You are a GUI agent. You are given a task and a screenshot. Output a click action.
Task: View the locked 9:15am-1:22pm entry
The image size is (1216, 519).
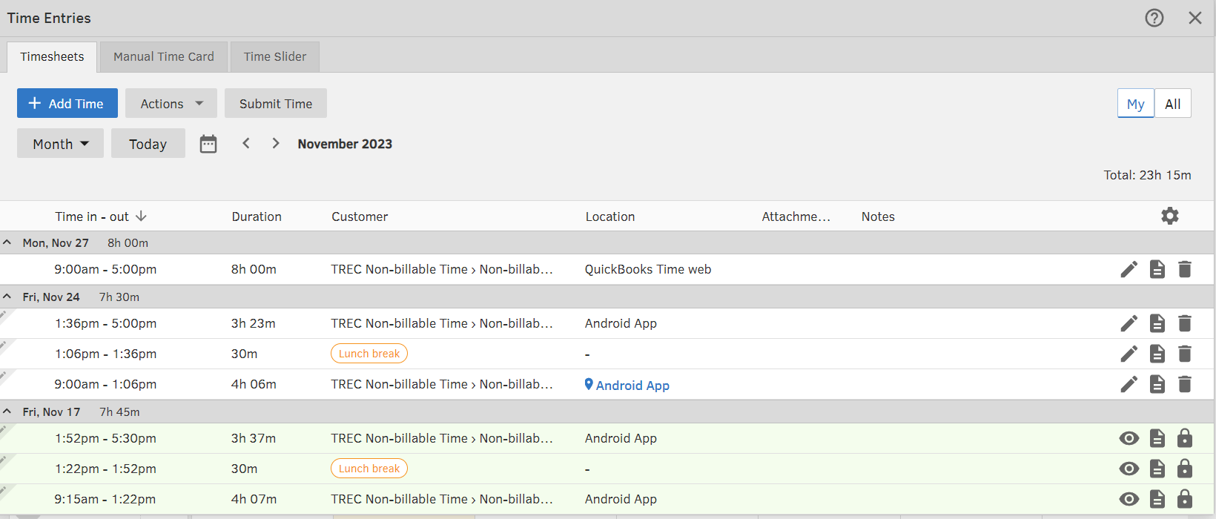[1129, 499]
